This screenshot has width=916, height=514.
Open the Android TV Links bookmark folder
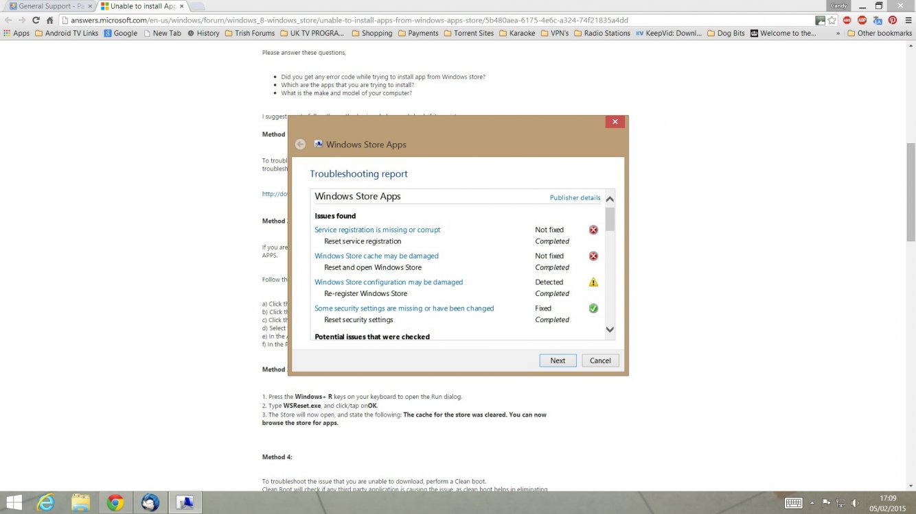coord(67,33)
